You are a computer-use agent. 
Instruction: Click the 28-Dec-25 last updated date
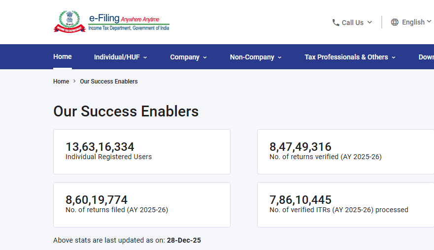click(184, 241)
